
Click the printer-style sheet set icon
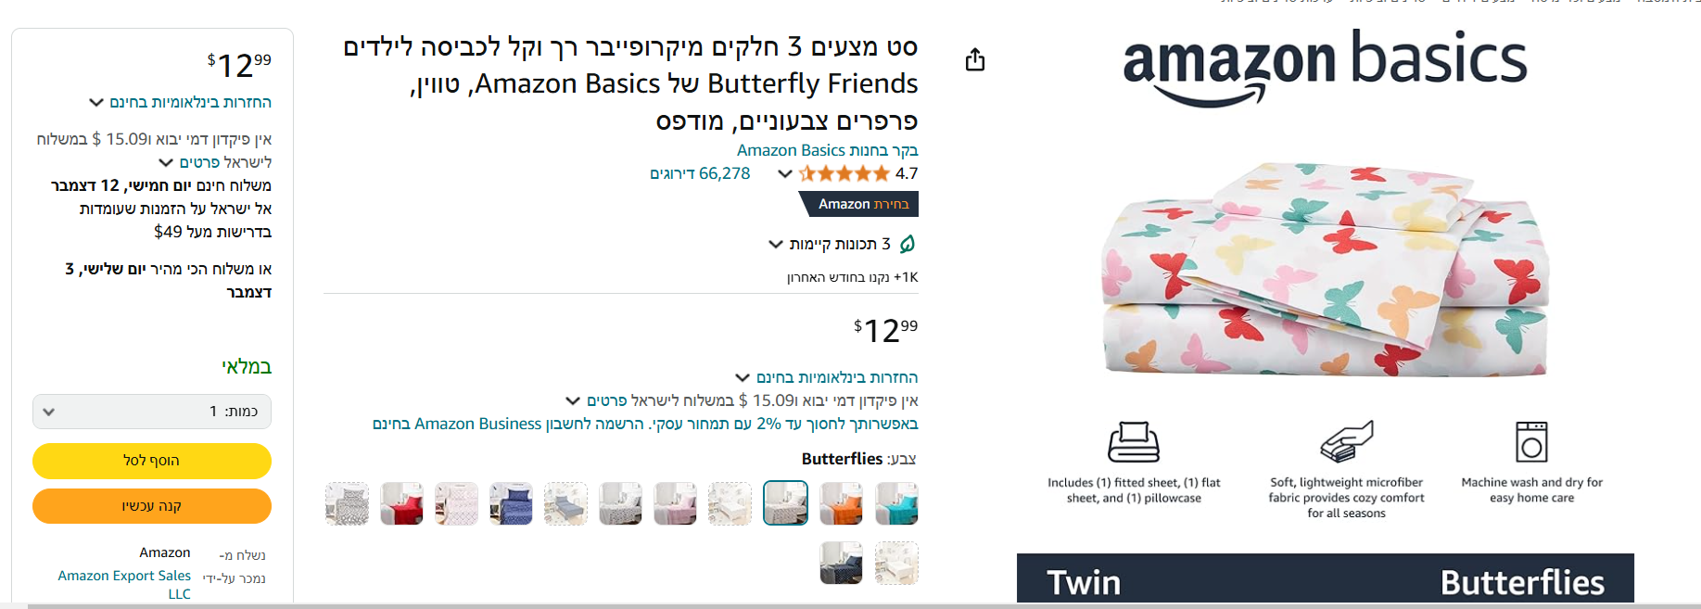click(1133, 441)
